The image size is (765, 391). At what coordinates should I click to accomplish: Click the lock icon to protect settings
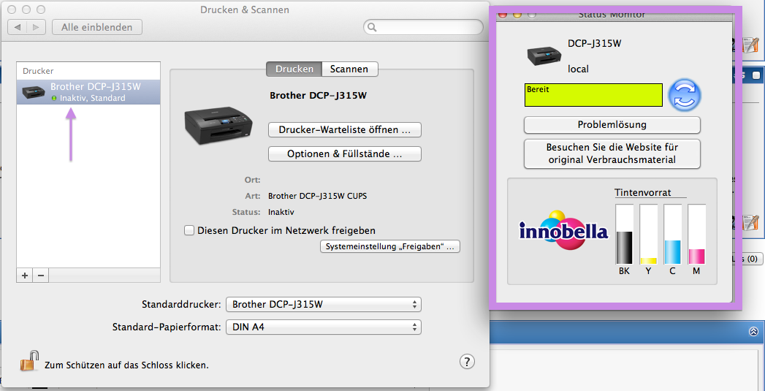point(28,361)
